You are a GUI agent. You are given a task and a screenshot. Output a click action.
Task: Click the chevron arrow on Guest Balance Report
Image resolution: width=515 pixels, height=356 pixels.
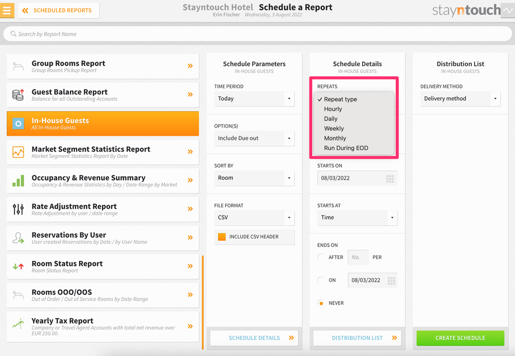[190, 95]
